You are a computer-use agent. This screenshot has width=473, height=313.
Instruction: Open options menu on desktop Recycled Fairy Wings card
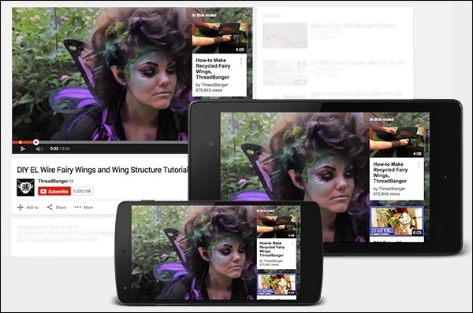(x=241, y=61)
